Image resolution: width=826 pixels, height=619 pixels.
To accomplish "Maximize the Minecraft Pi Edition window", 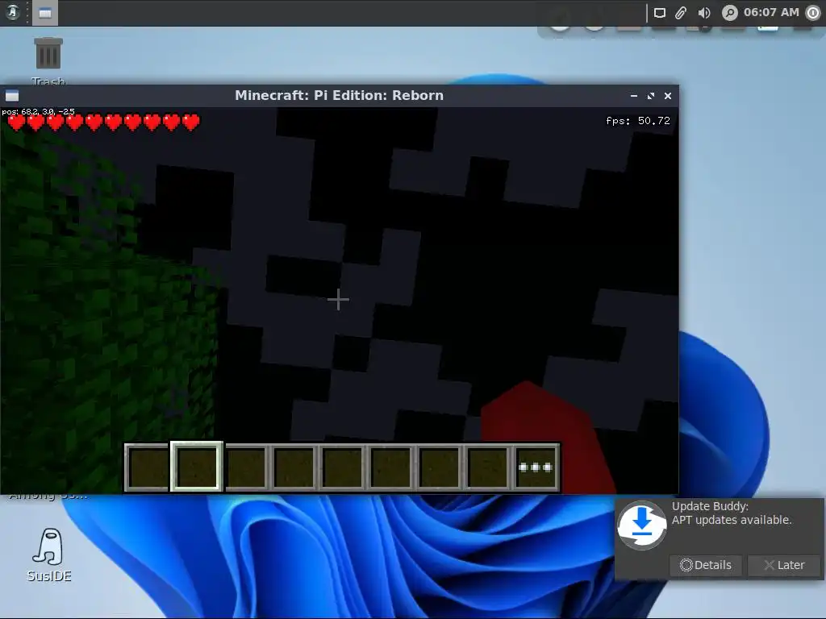I will (x=651, y=96).
